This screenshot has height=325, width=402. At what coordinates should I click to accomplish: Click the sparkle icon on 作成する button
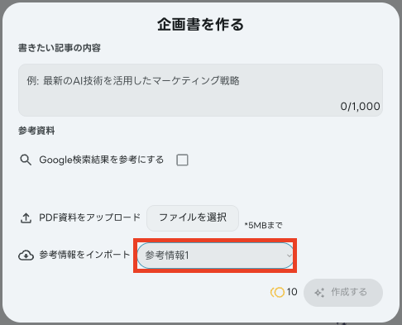pyautogui.click(x=319, y=293)
